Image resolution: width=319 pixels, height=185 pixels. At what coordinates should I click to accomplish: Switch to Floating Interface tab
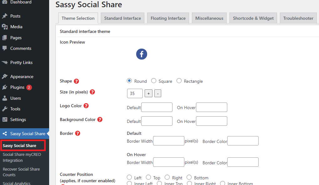point(168,18)
